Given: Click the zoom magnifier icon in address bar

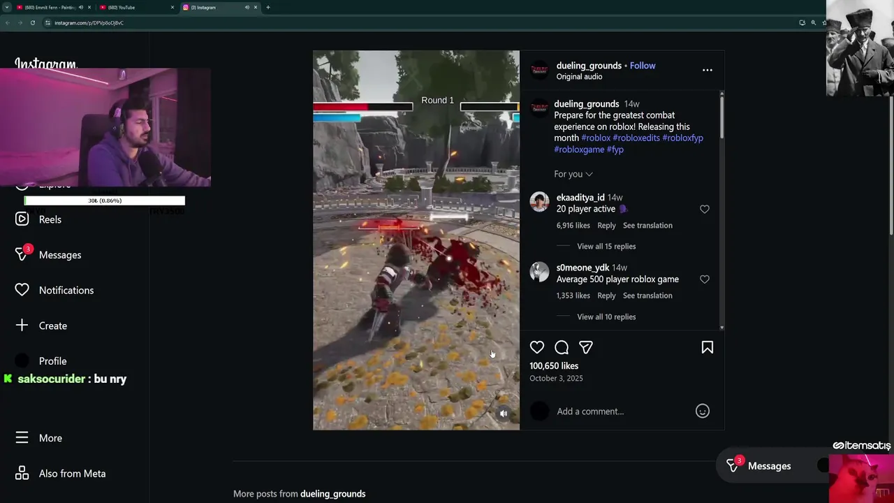Looking at the screenshot, I should point(813,22).
